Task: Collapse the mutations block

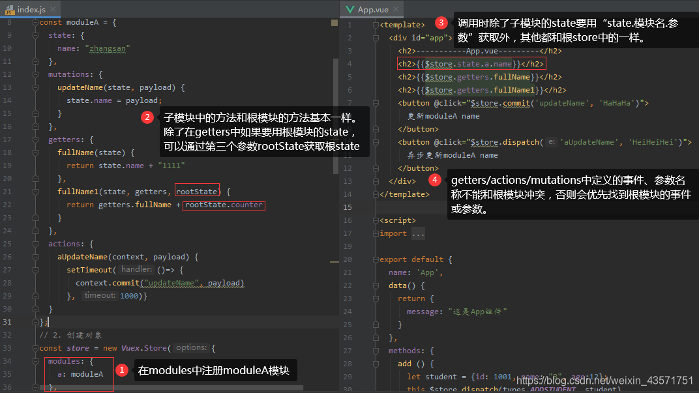Action: (35, 74)
